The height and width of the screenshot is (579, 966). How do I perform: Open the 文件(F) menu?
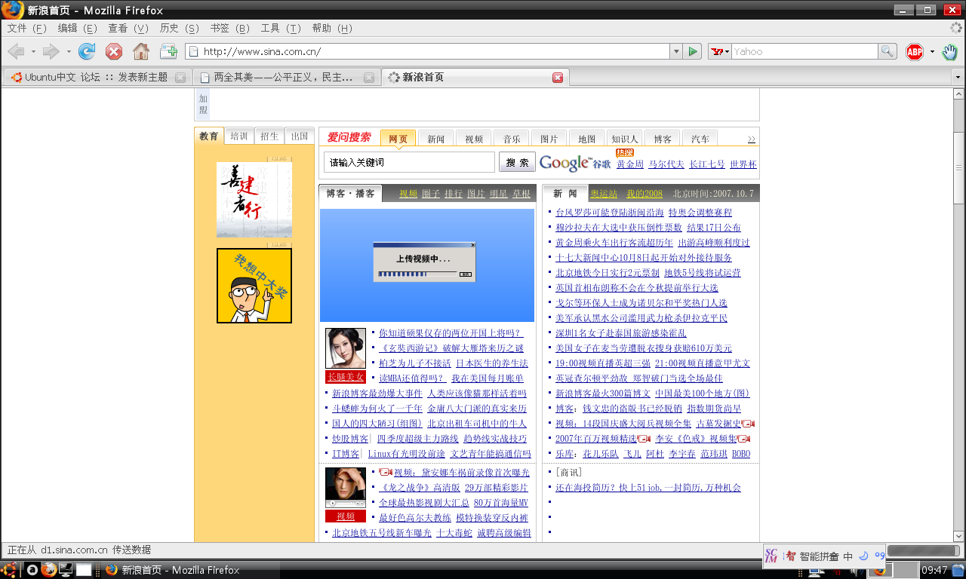click(27, 28)
